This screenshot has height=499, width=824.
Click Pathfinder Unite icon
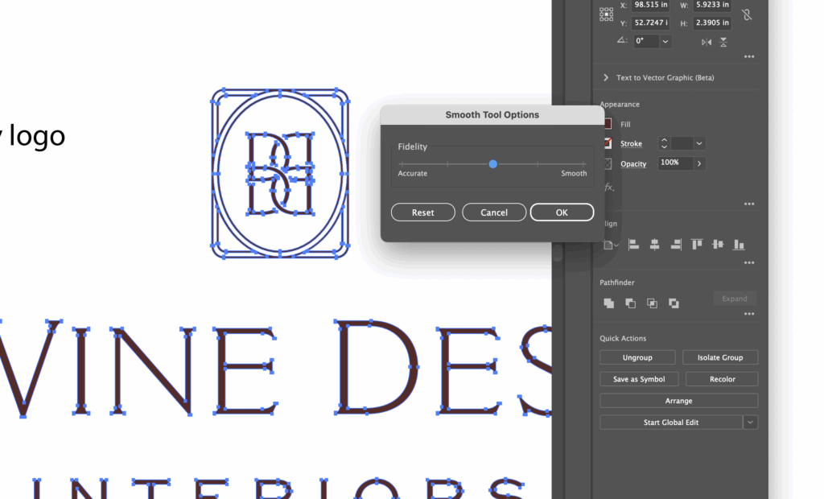coord(608,303)
